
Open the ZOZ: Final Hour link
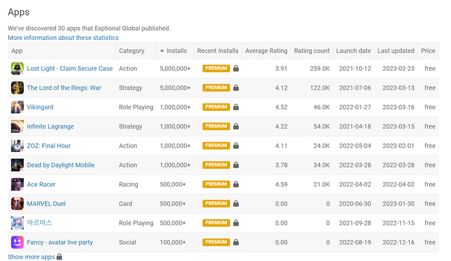coord(48,146)
